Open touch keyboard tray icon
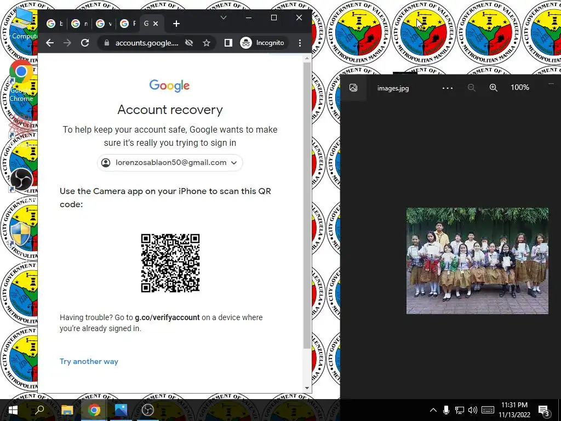The height and width of the screenshot is (421, 561). 488,410
